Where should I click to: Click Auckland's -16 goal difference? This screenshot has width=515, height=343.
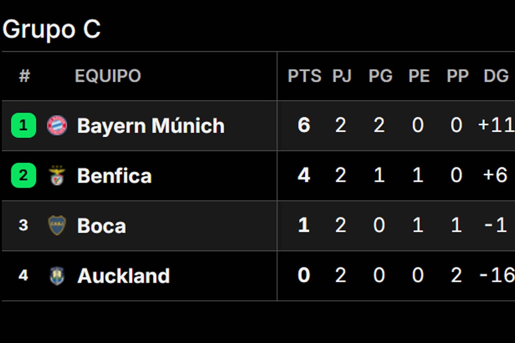[497, 276]
